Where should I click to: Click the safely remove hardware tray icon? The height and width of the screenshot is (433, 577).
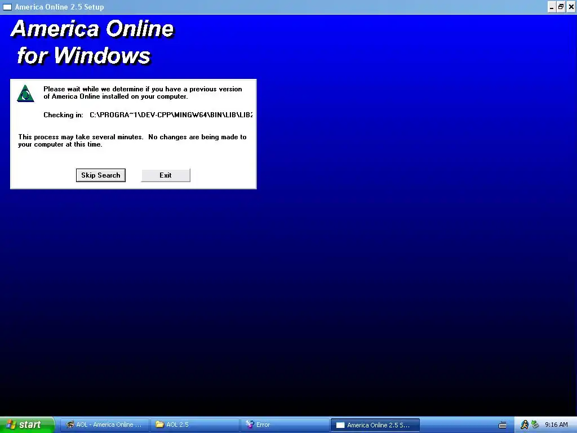(x=535, y=425)
